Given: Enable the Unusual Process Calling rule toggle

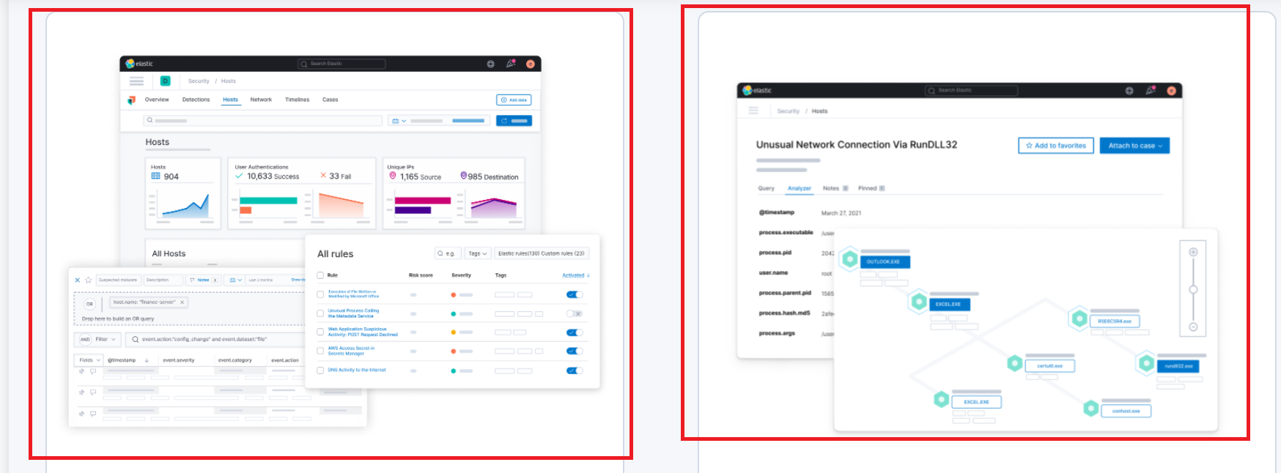Looking at the screenshot, I should (575, 313).
